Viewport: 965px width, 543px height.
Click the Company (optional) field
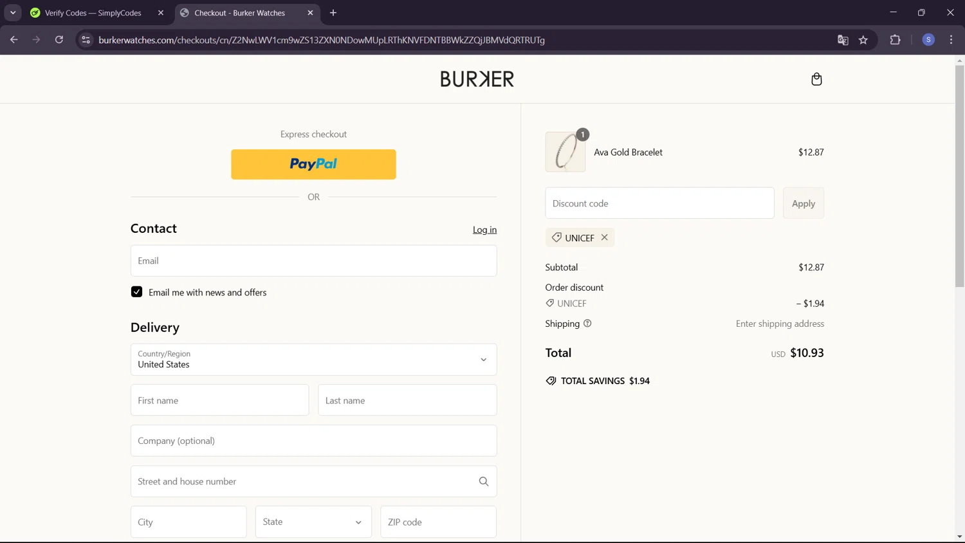(313, 441)
